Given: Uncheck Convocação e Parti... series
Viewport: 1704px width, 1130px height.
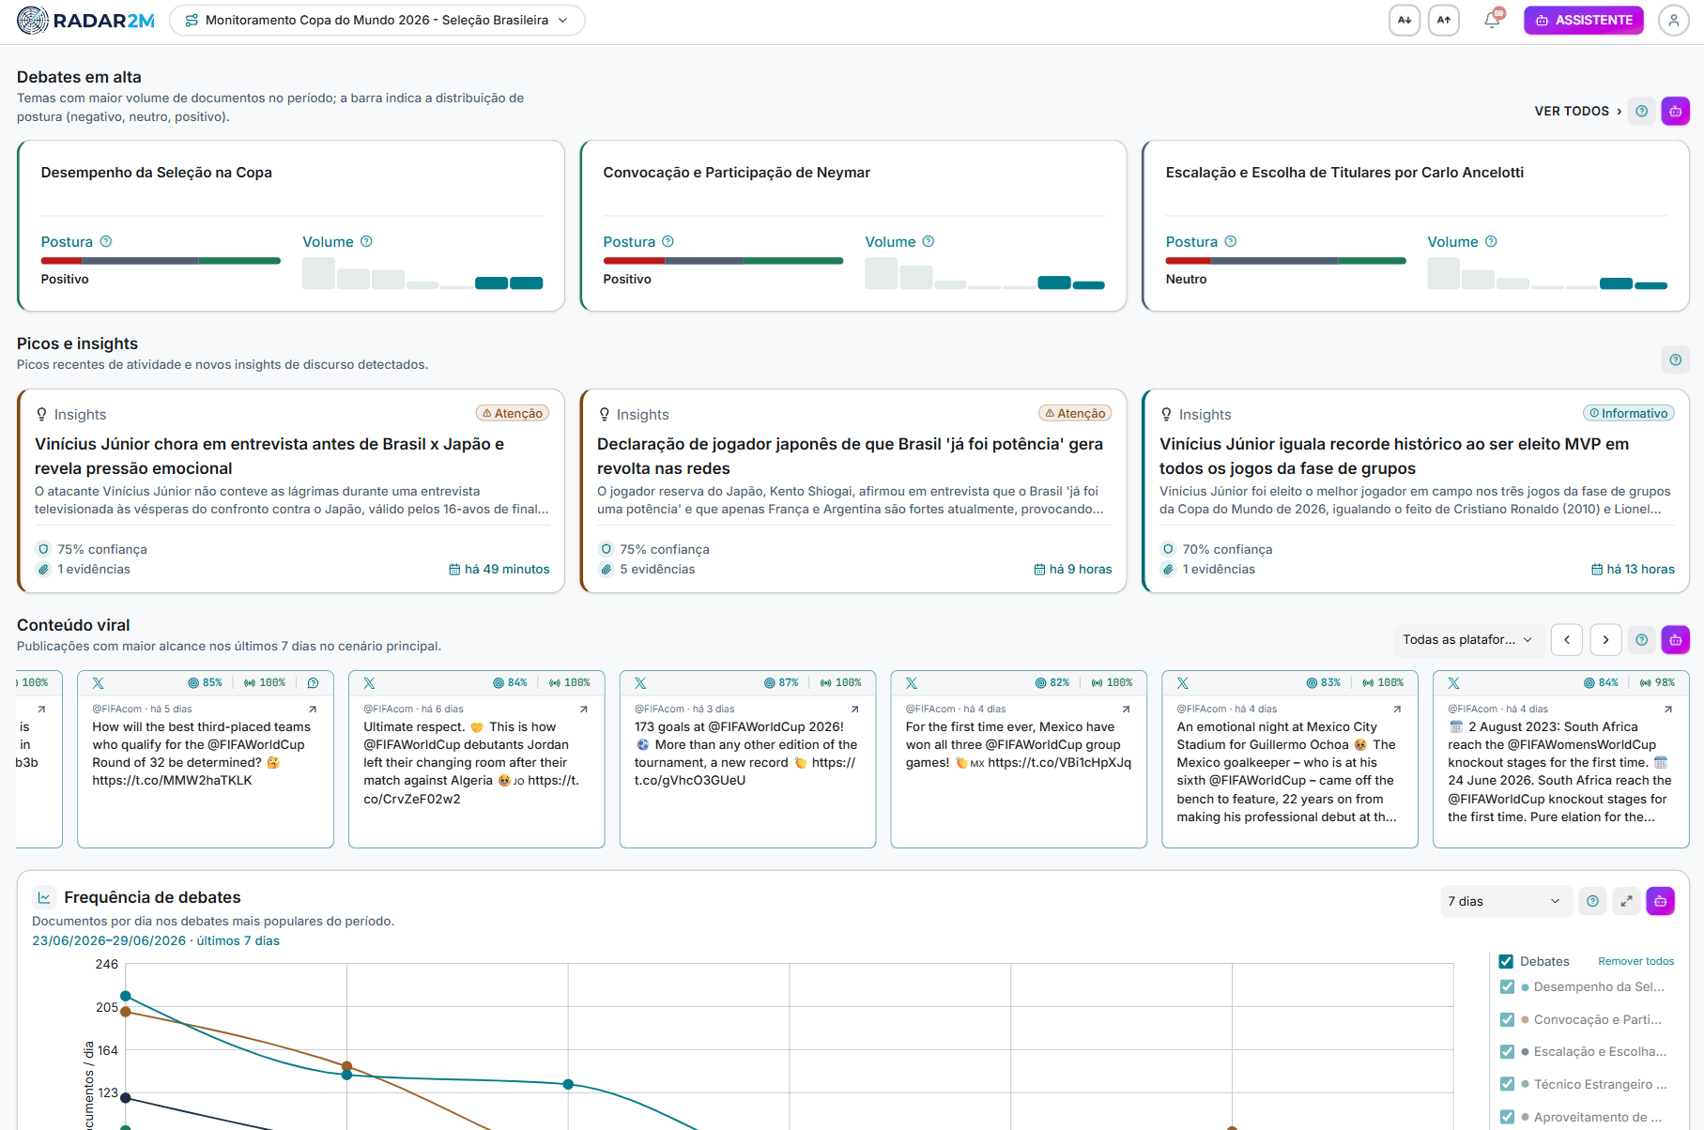Looking at the screenshot, I should [1508, 1020].
